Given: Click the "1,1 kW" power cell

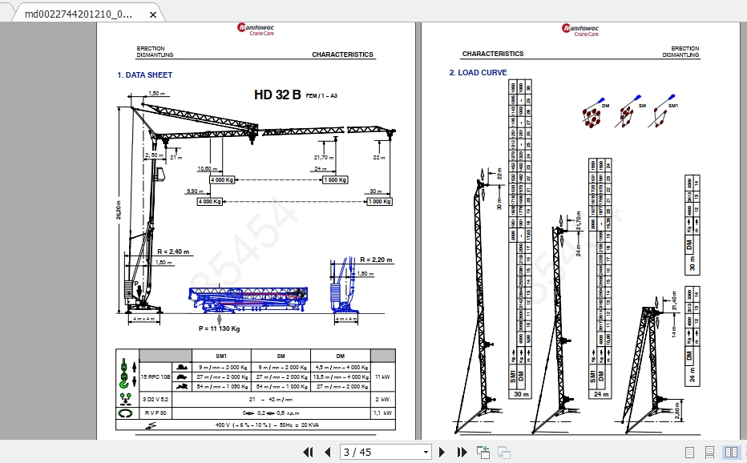Looking at the screenshot, I should pos(382,413).
